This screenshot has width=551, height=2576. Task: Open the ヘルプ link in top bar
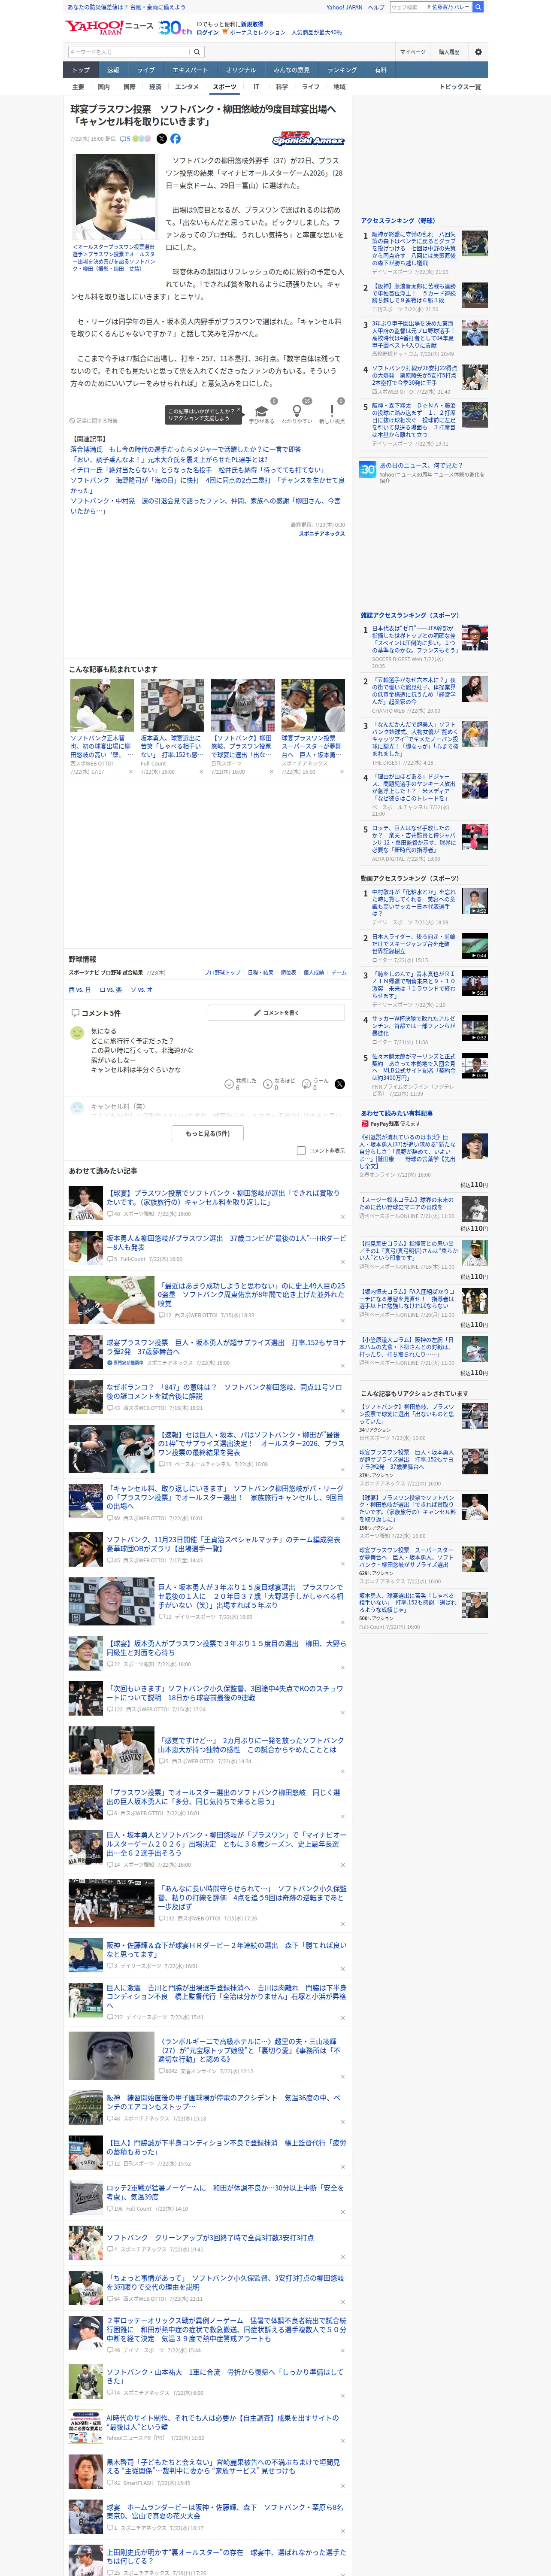[376, 7]
